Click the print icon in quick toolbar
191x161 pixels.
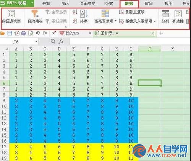24,33
